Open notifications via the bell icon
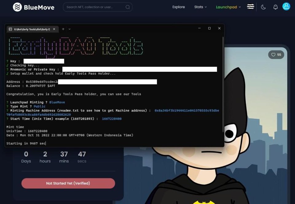This screenshot has width=295, height=204. (275, 7)
